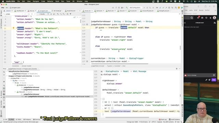Switch to DialogPuzzle.elm editor tab
The height and width of the screenshot is (123, 219).
click(164, 11)
